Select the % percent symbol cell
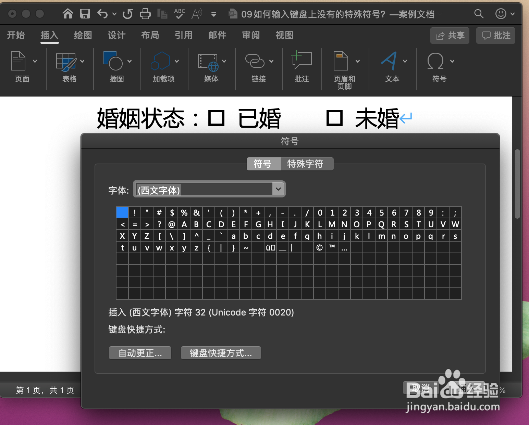 point(184,212)
